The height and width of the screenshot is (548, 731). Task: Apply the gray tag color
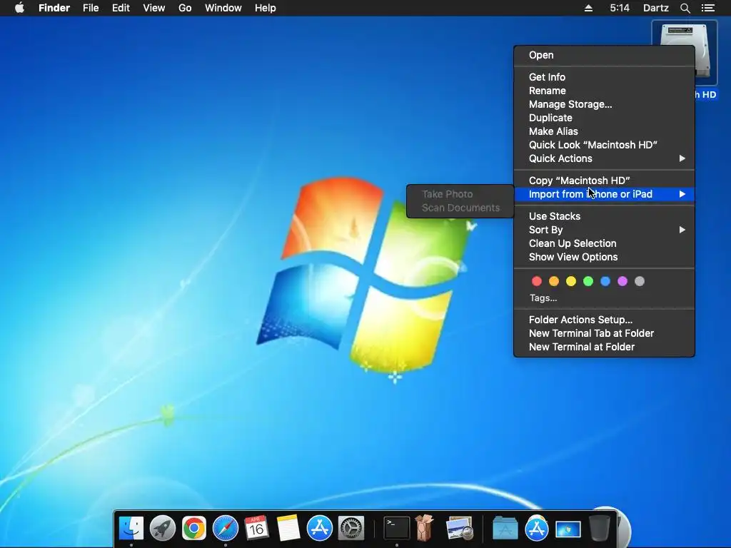point(640,281)
